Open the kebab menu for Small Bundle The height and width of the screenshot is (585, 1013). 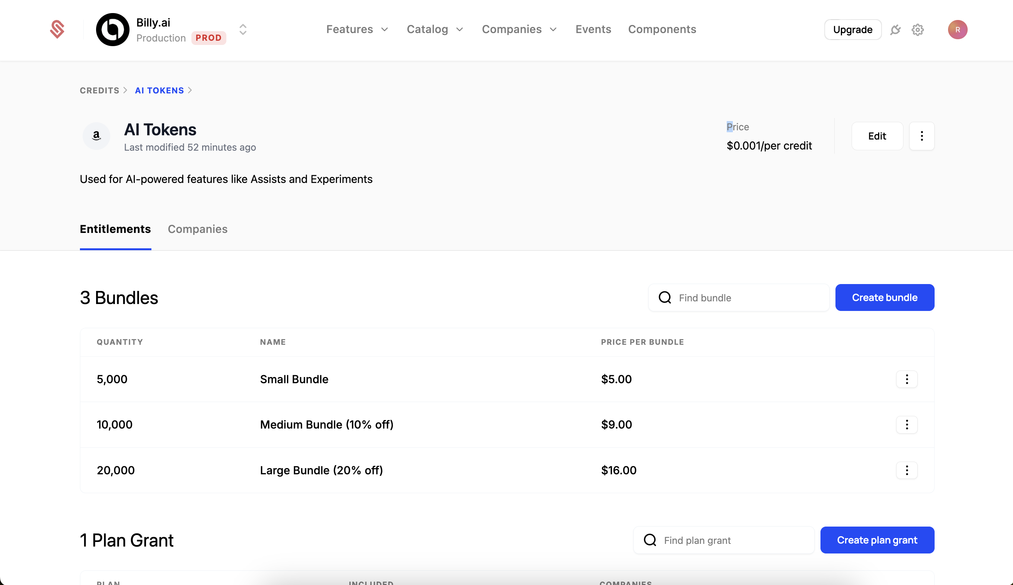(907, 379)
